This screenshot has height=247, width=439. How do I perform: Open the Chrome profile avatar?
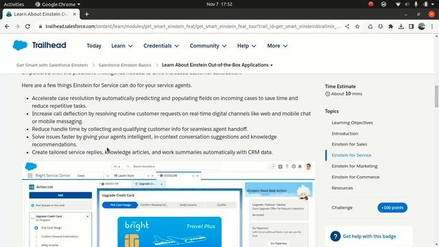tap(422, 26)
